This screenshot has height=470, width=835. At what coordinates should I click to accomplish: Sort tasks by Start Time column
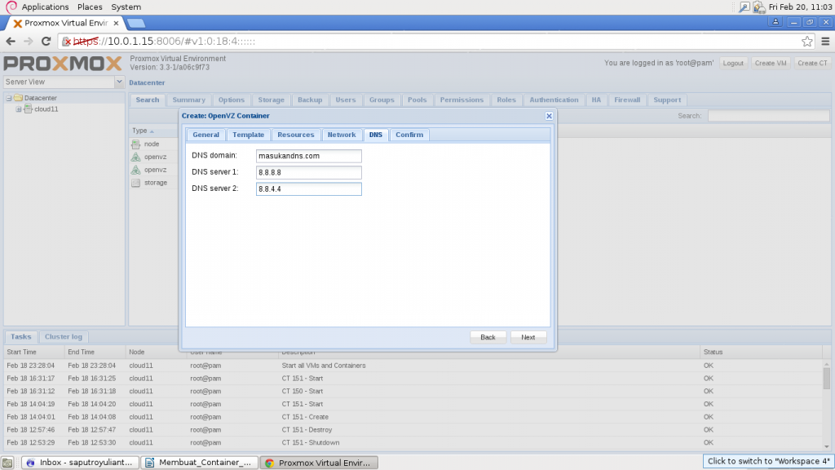pyautogui.click(x=33, y=352)
